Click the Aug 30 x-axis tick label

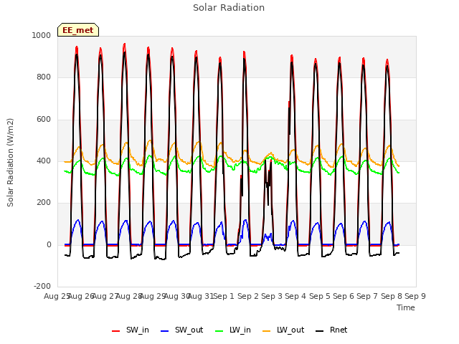[x=177, y=296]
